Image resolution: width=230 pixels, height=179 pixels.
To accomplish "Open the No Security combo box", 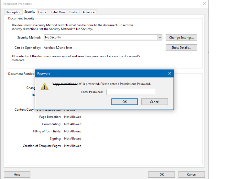I will click(103, 38).
